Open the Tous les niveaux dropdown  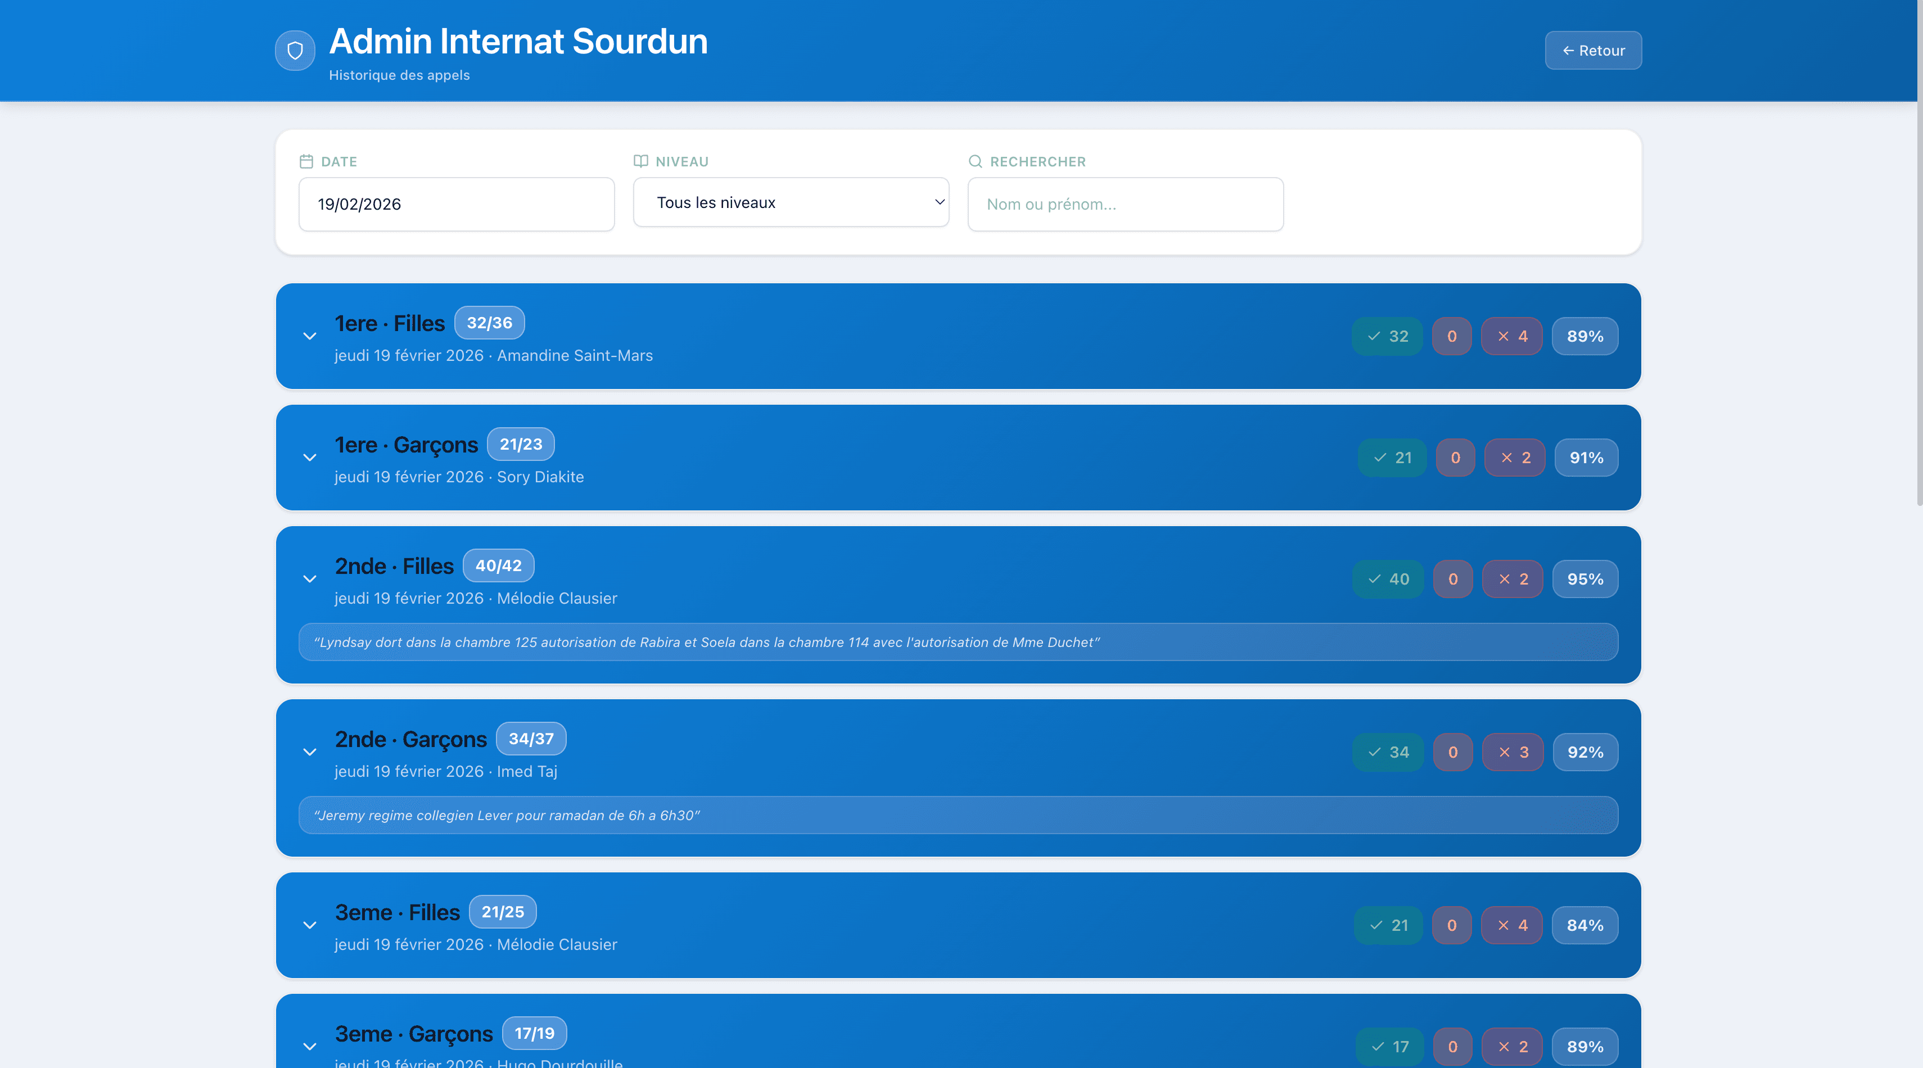click(x=791, y=202)
